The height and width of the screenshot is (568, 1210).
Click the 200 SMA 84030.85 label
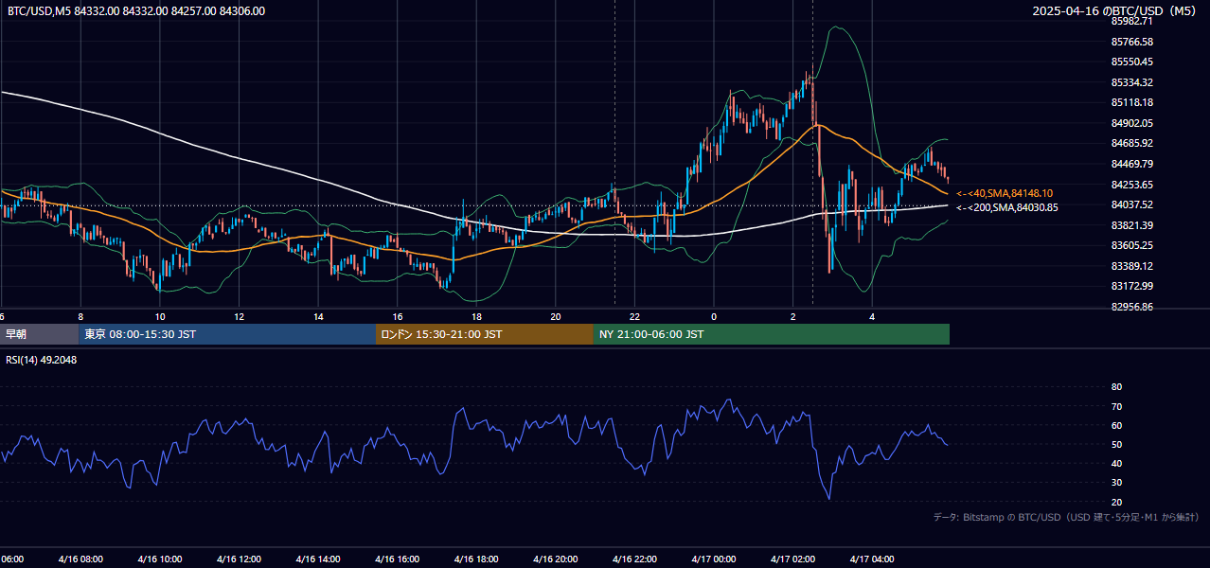[1006, 207]
